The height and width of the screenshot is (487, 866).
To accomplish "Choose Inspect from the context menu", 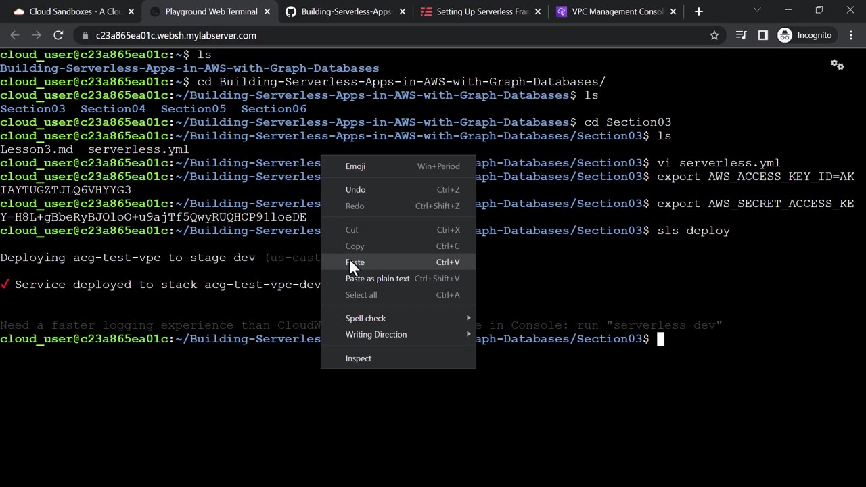I will click(x=398, y=358).
